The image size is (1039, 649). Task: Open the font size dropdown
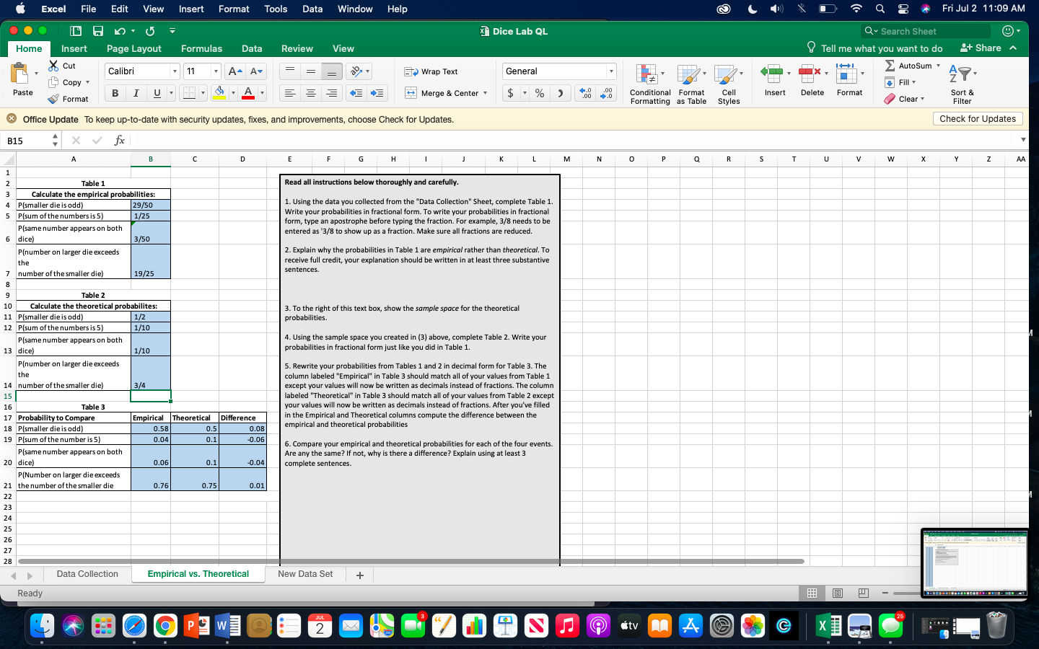pyautogui.click(x=216, y=71)
